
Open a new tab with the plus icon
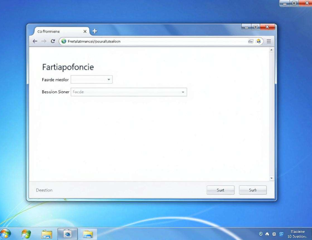click(x=95, y=31)
